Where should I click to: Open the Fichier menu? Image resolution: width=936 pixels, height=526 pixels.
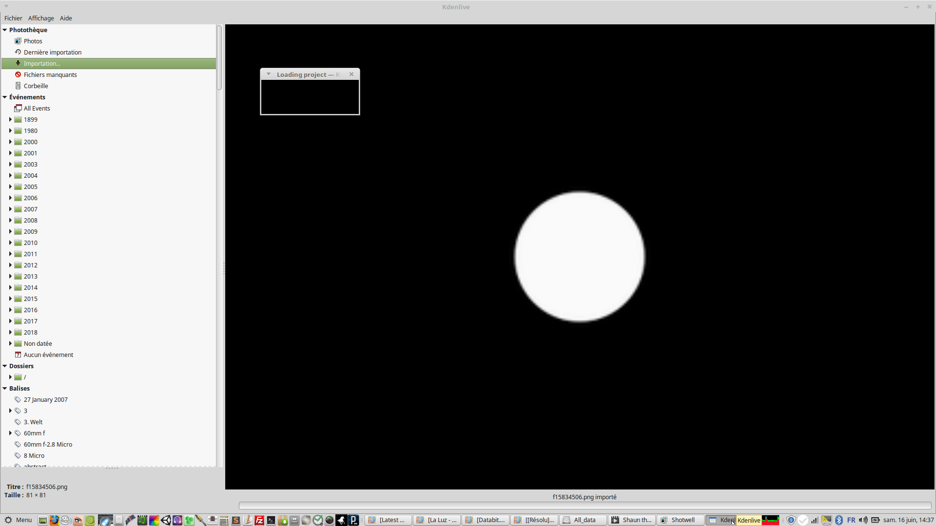[x=13, y=18]
